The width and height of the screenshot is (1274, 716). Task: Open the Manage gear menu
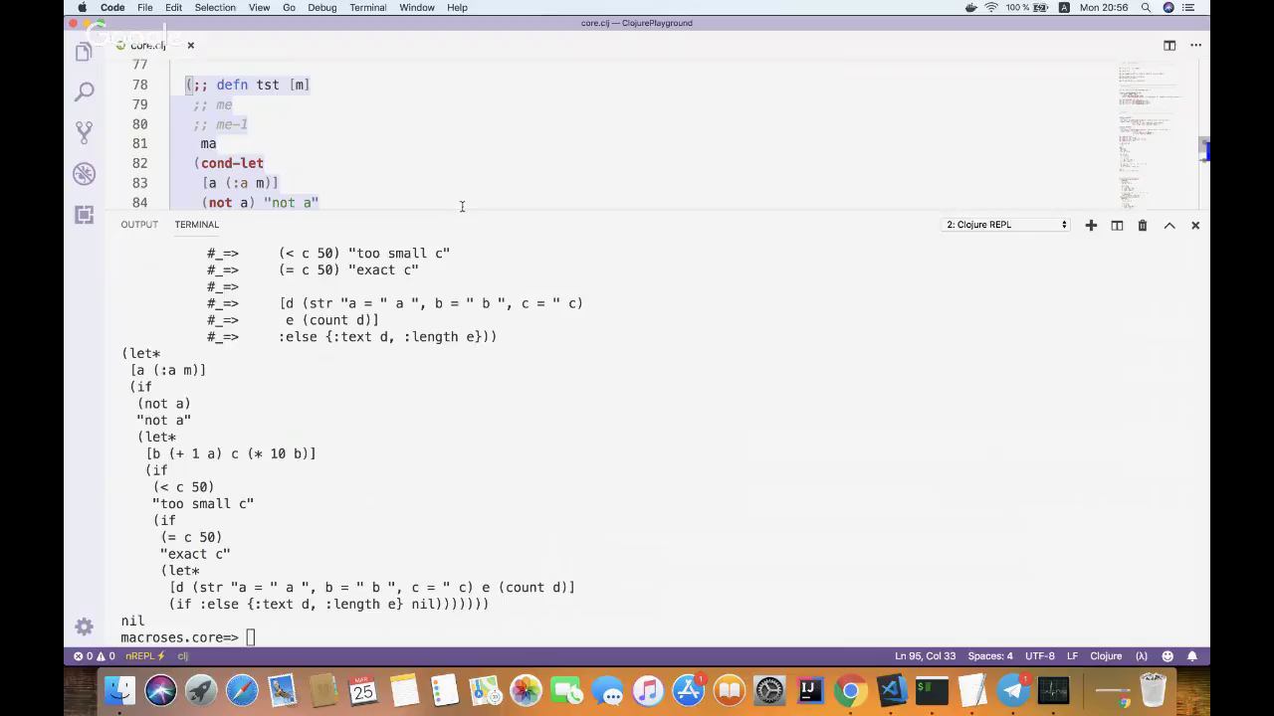coord(84,627)
